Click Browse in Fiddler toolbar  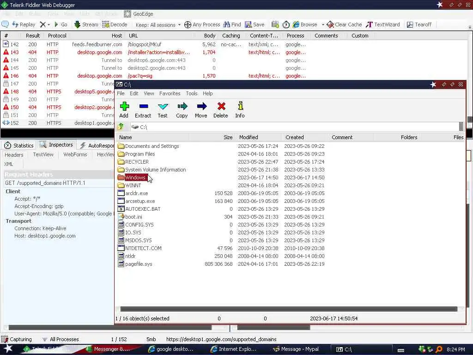click(305, 24)
